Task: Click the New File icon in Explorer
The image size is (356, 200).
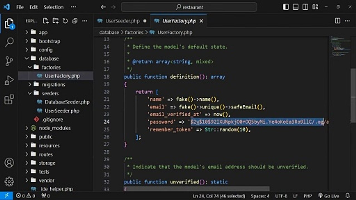Action: click(x=46, y=21)
